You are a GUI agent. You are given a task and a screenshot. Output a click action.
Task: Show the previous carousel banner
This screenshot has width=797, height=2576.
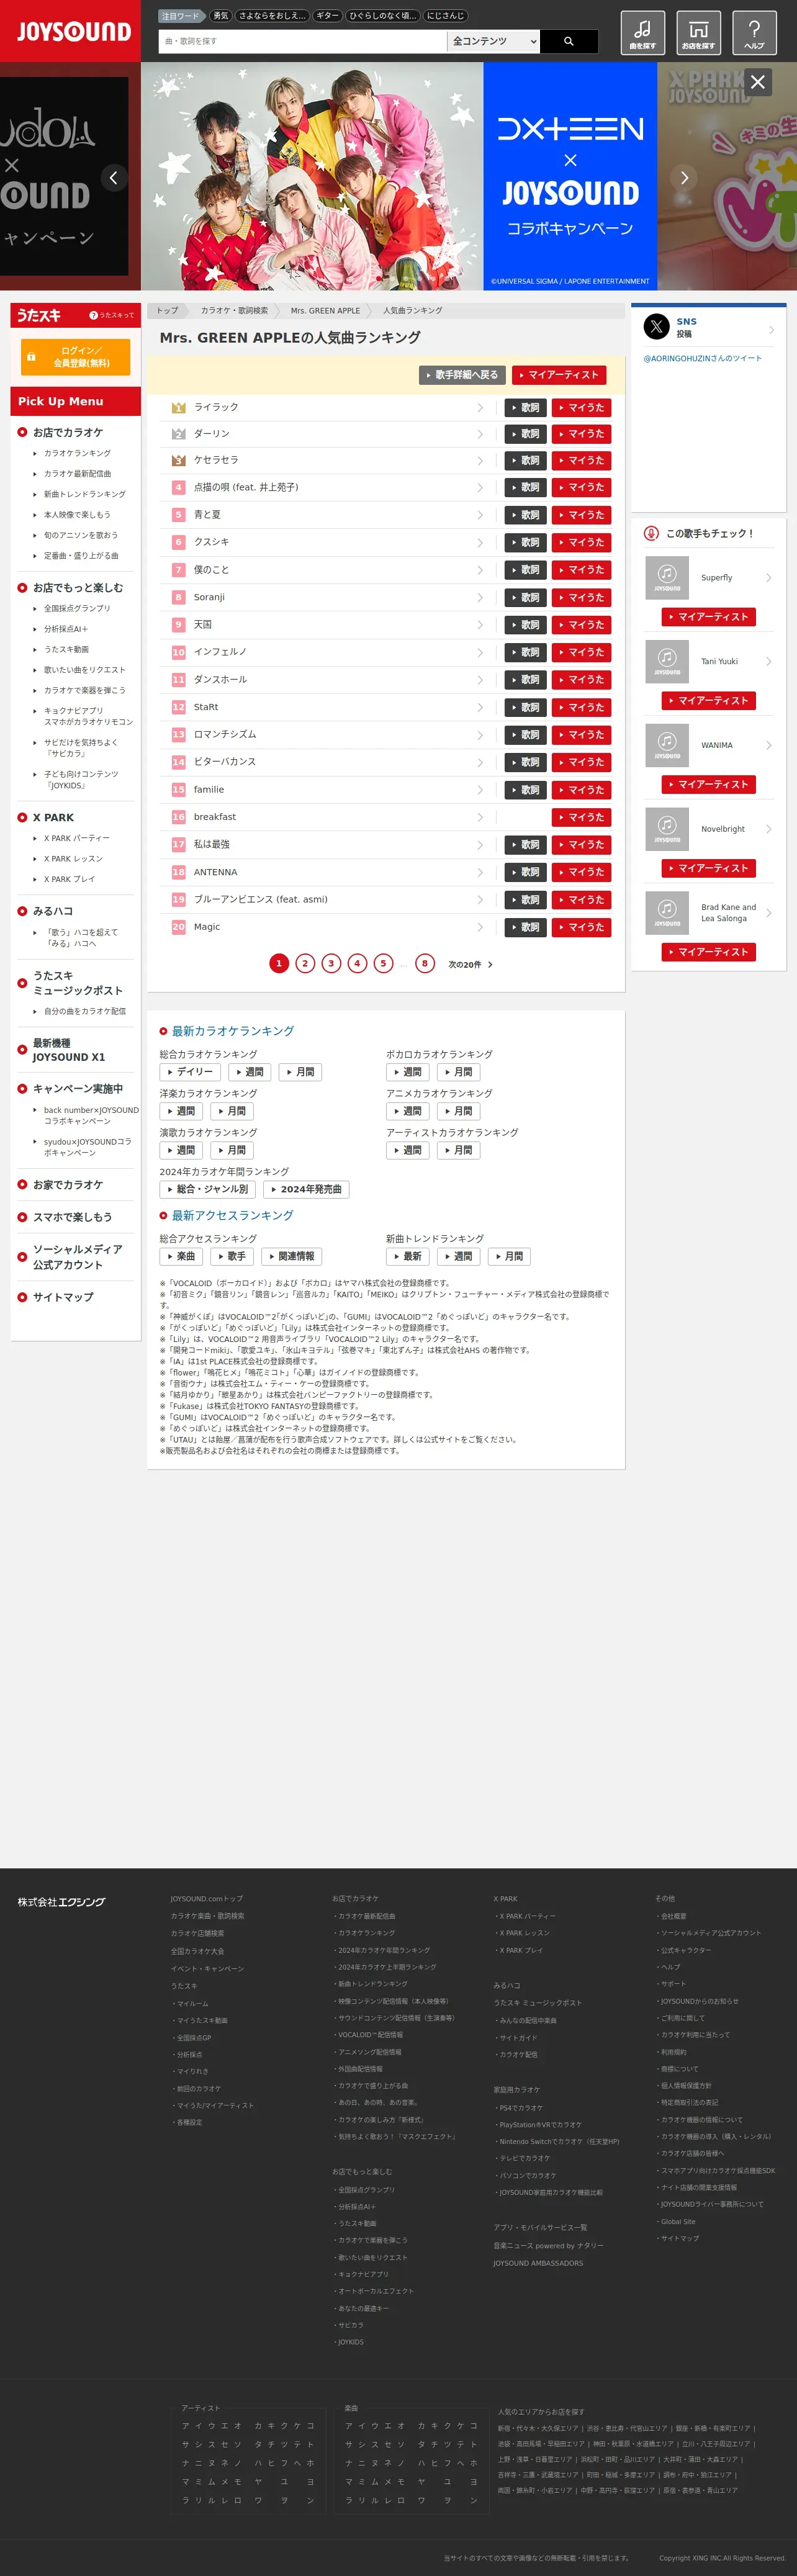(113, 178)
